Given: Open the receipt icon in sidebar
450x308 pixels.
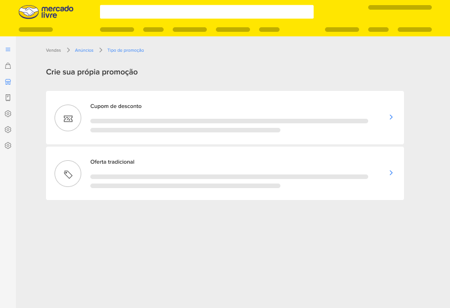Looking at the screenshot, I should (8, 98).
